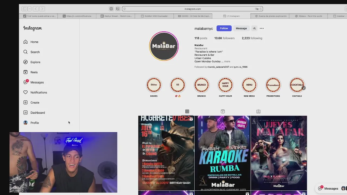This screenshot has height=195, width=347.
Task: Click the Message button on profile
Action: point(241,28)
